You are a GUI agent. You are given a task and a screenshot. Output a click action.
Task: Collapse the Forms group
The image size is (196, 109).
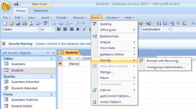click(51, 94)
